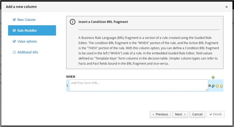Switch to the Additional info step
Image resolution: width=234 pixels, height=127 pixels.
coord(28,52)
